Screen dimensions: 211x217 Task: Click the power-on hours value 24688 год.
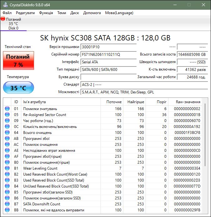(192, 77)
